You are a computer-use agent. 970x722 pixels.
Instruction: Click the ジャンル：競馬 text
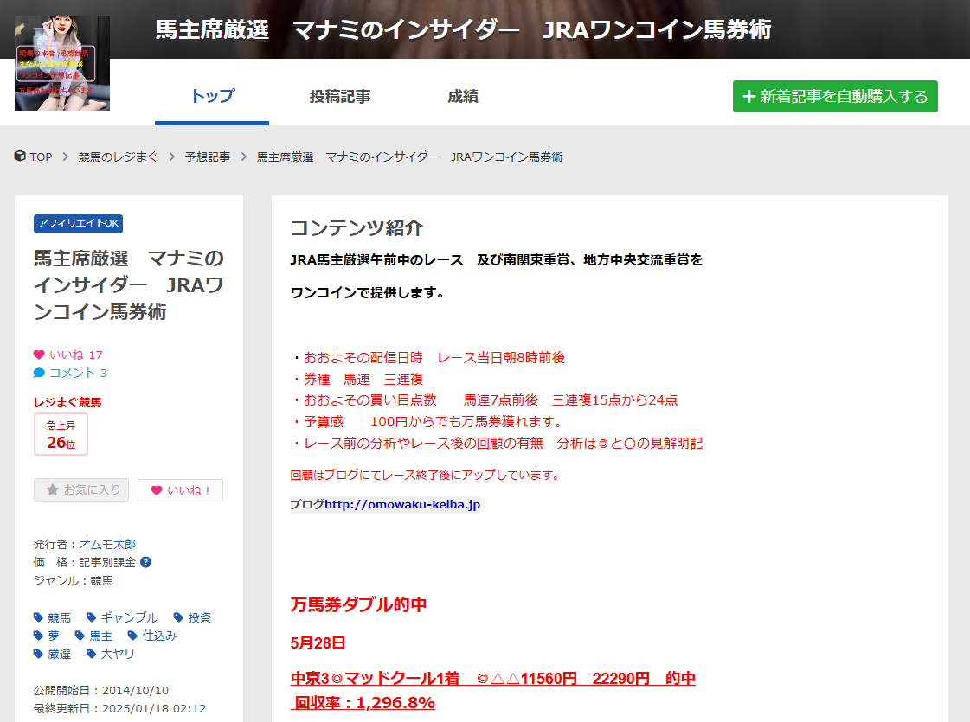73,580
